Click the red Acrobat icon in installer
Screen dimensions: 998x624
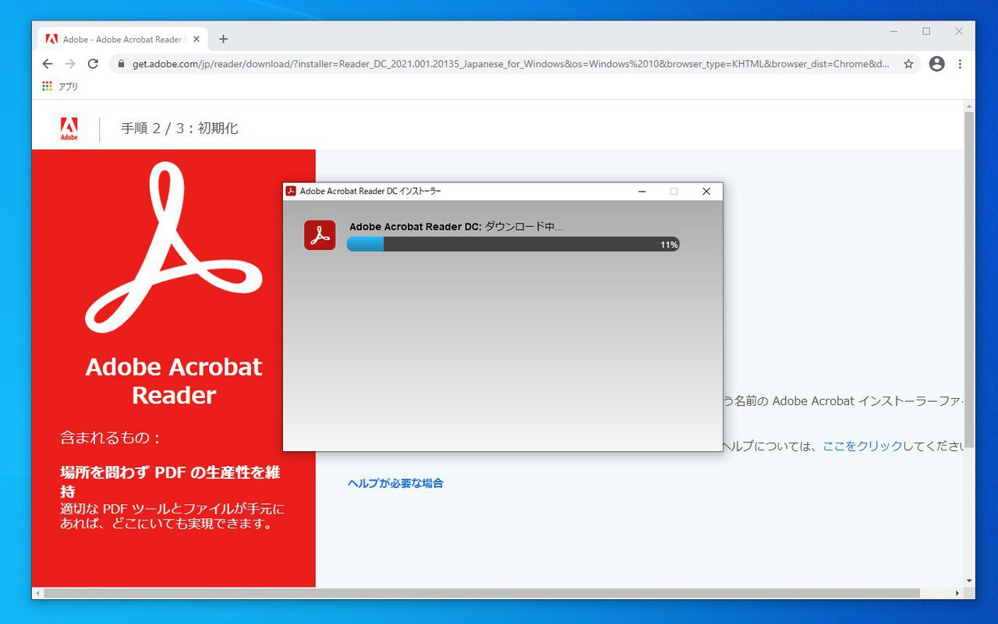[320, 235]
